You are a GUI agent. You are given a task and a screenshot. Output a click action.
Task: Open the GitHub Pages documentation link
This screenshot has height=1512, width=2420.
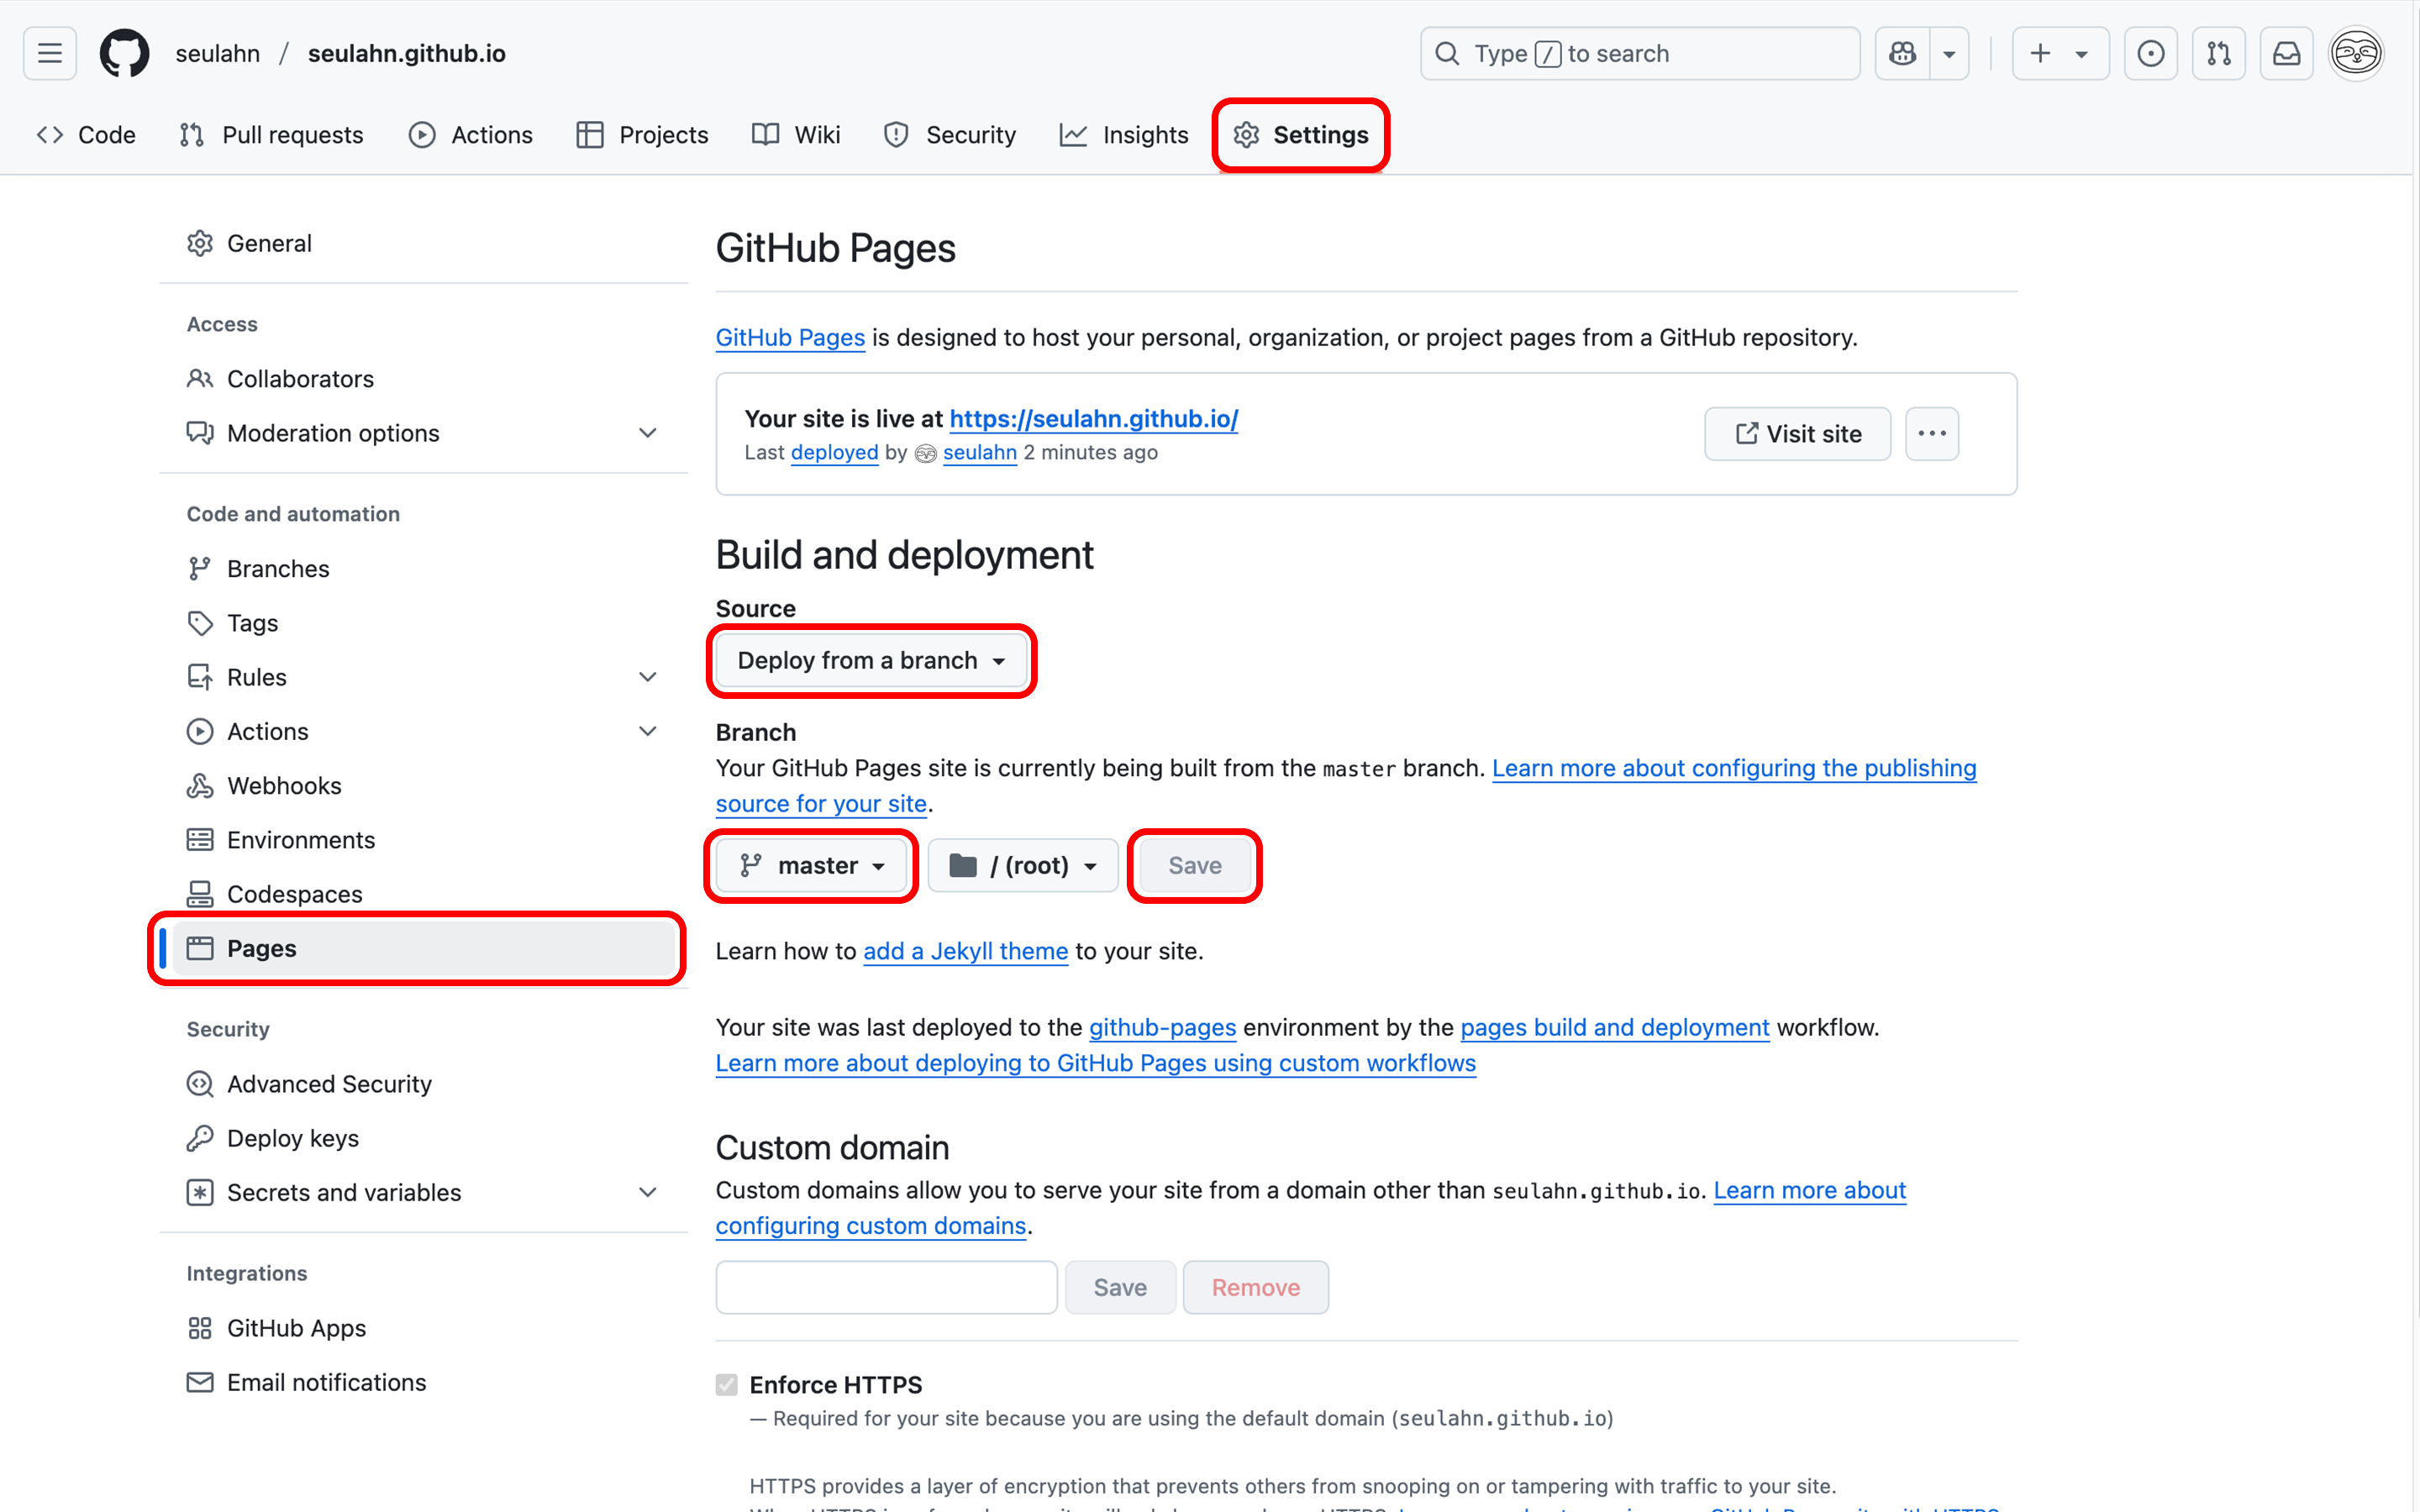(790, 338)
